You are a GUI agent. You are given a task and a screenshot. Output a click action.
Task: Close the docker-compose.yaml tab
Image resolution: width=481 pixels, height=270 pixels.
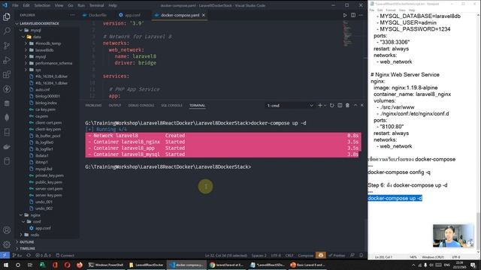[204, 15]
